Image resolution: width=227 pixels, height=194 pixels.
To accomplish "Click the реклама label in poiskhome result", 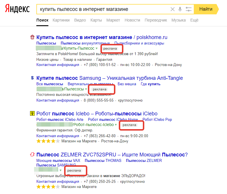I will (110, 49).
